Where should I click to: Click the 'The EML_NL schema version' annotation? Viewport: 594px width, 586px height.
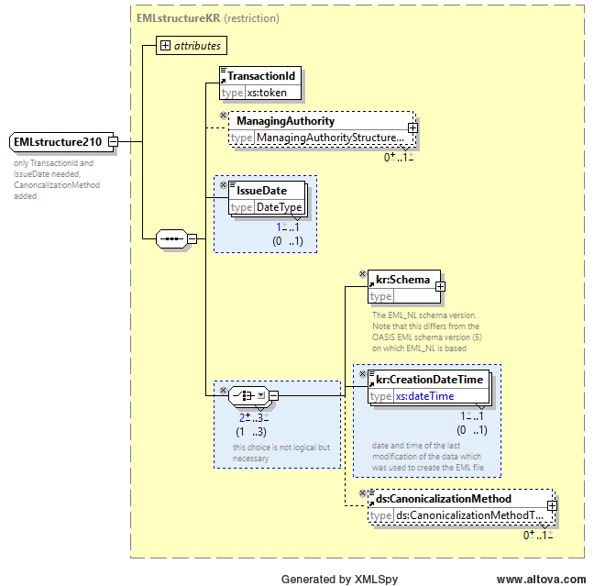[x=427, y=332]
